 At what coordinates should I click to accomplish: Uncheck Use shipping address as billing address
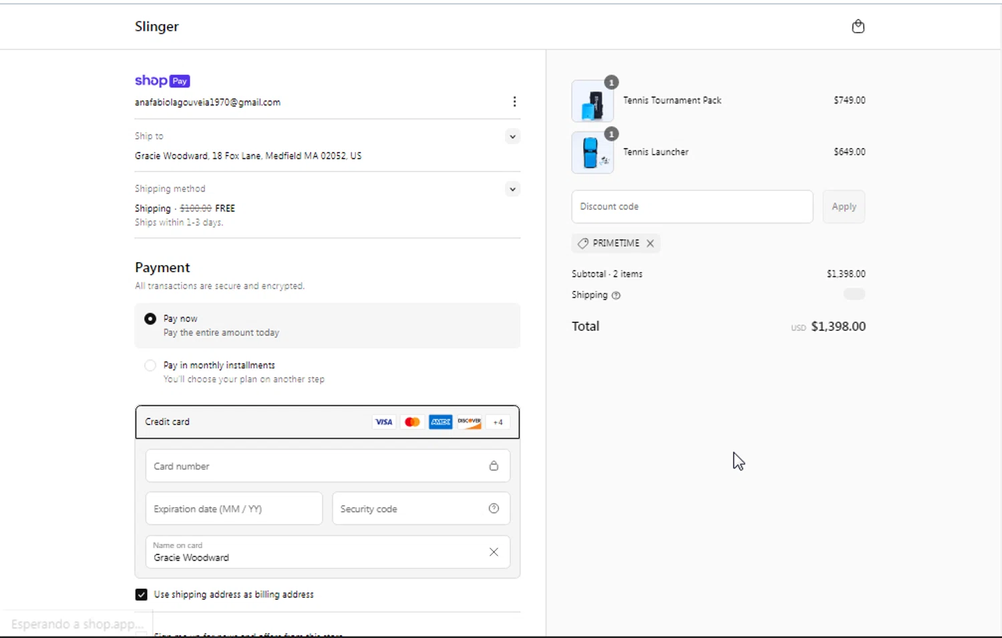141,595
